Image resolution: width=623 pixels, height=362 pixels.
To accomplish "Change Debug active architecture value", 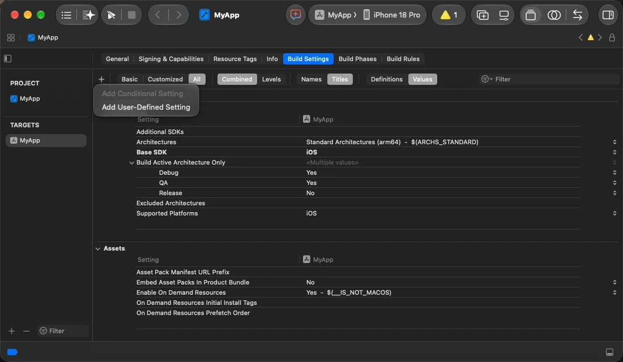I will click(615, 173).
